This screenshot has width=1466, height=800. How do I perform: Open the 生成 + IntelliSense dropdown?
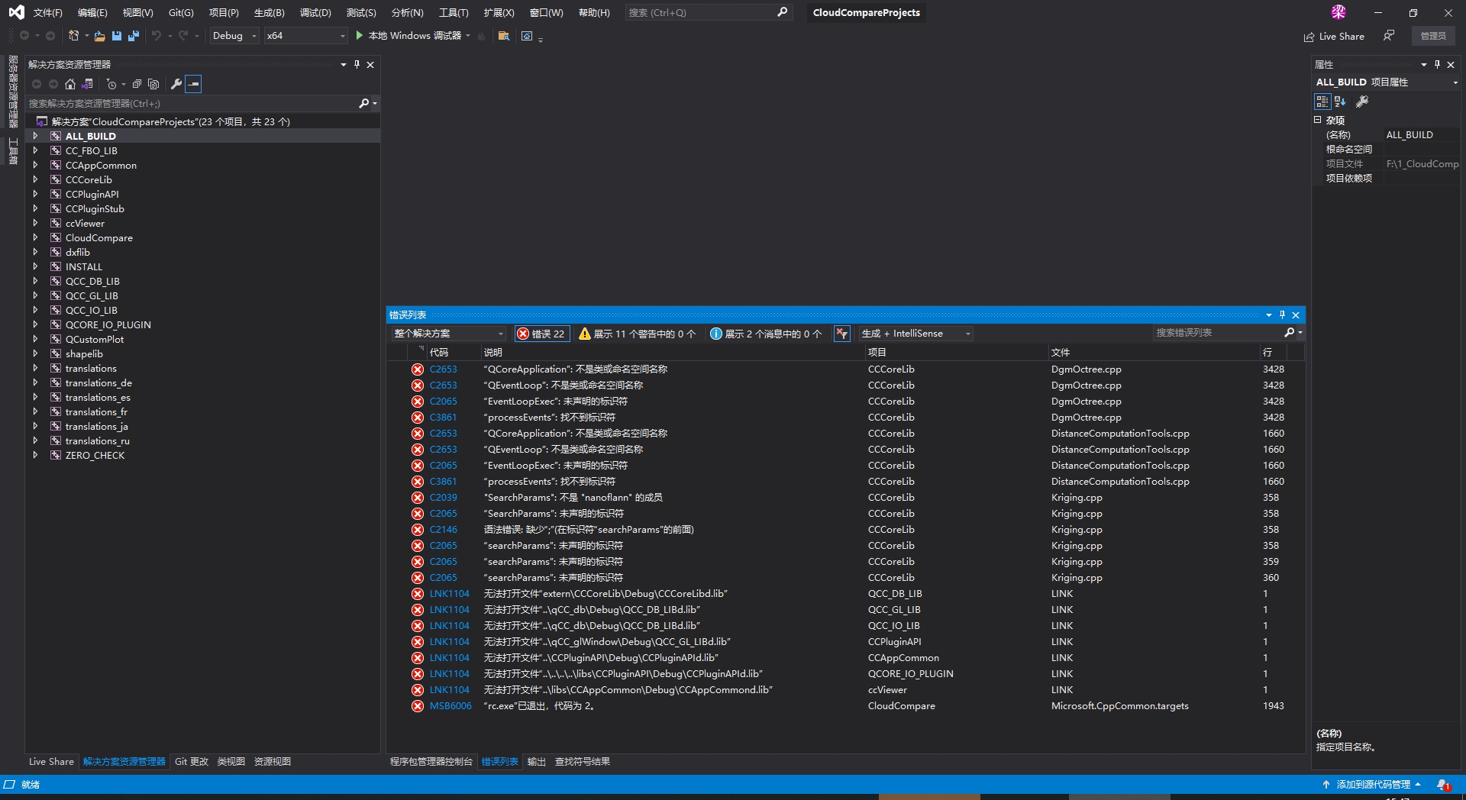tap(916, 334)
